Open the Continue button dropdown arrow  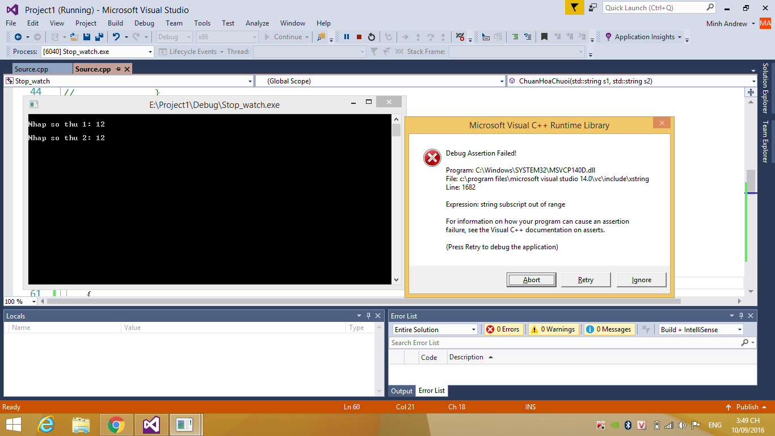point(307,37)
